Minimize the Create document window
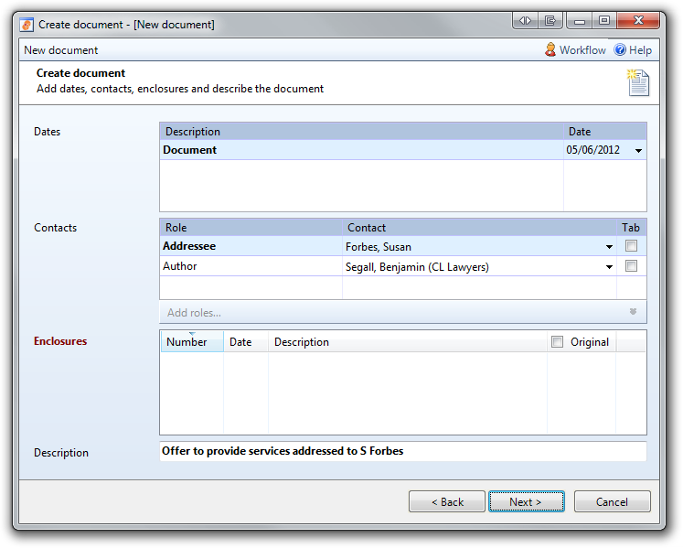This screenshot has height=548, width=683. 580,20
